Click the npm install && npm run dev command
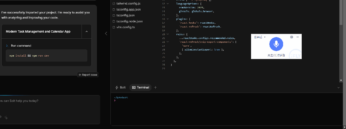Viewport: 346px width, 129px height. pyautogui.click(x=46, y=56)
